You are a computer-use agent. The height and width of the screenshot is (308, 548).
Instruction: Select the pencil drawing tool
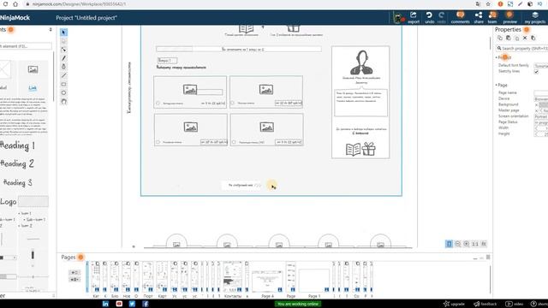pos(63,58)
